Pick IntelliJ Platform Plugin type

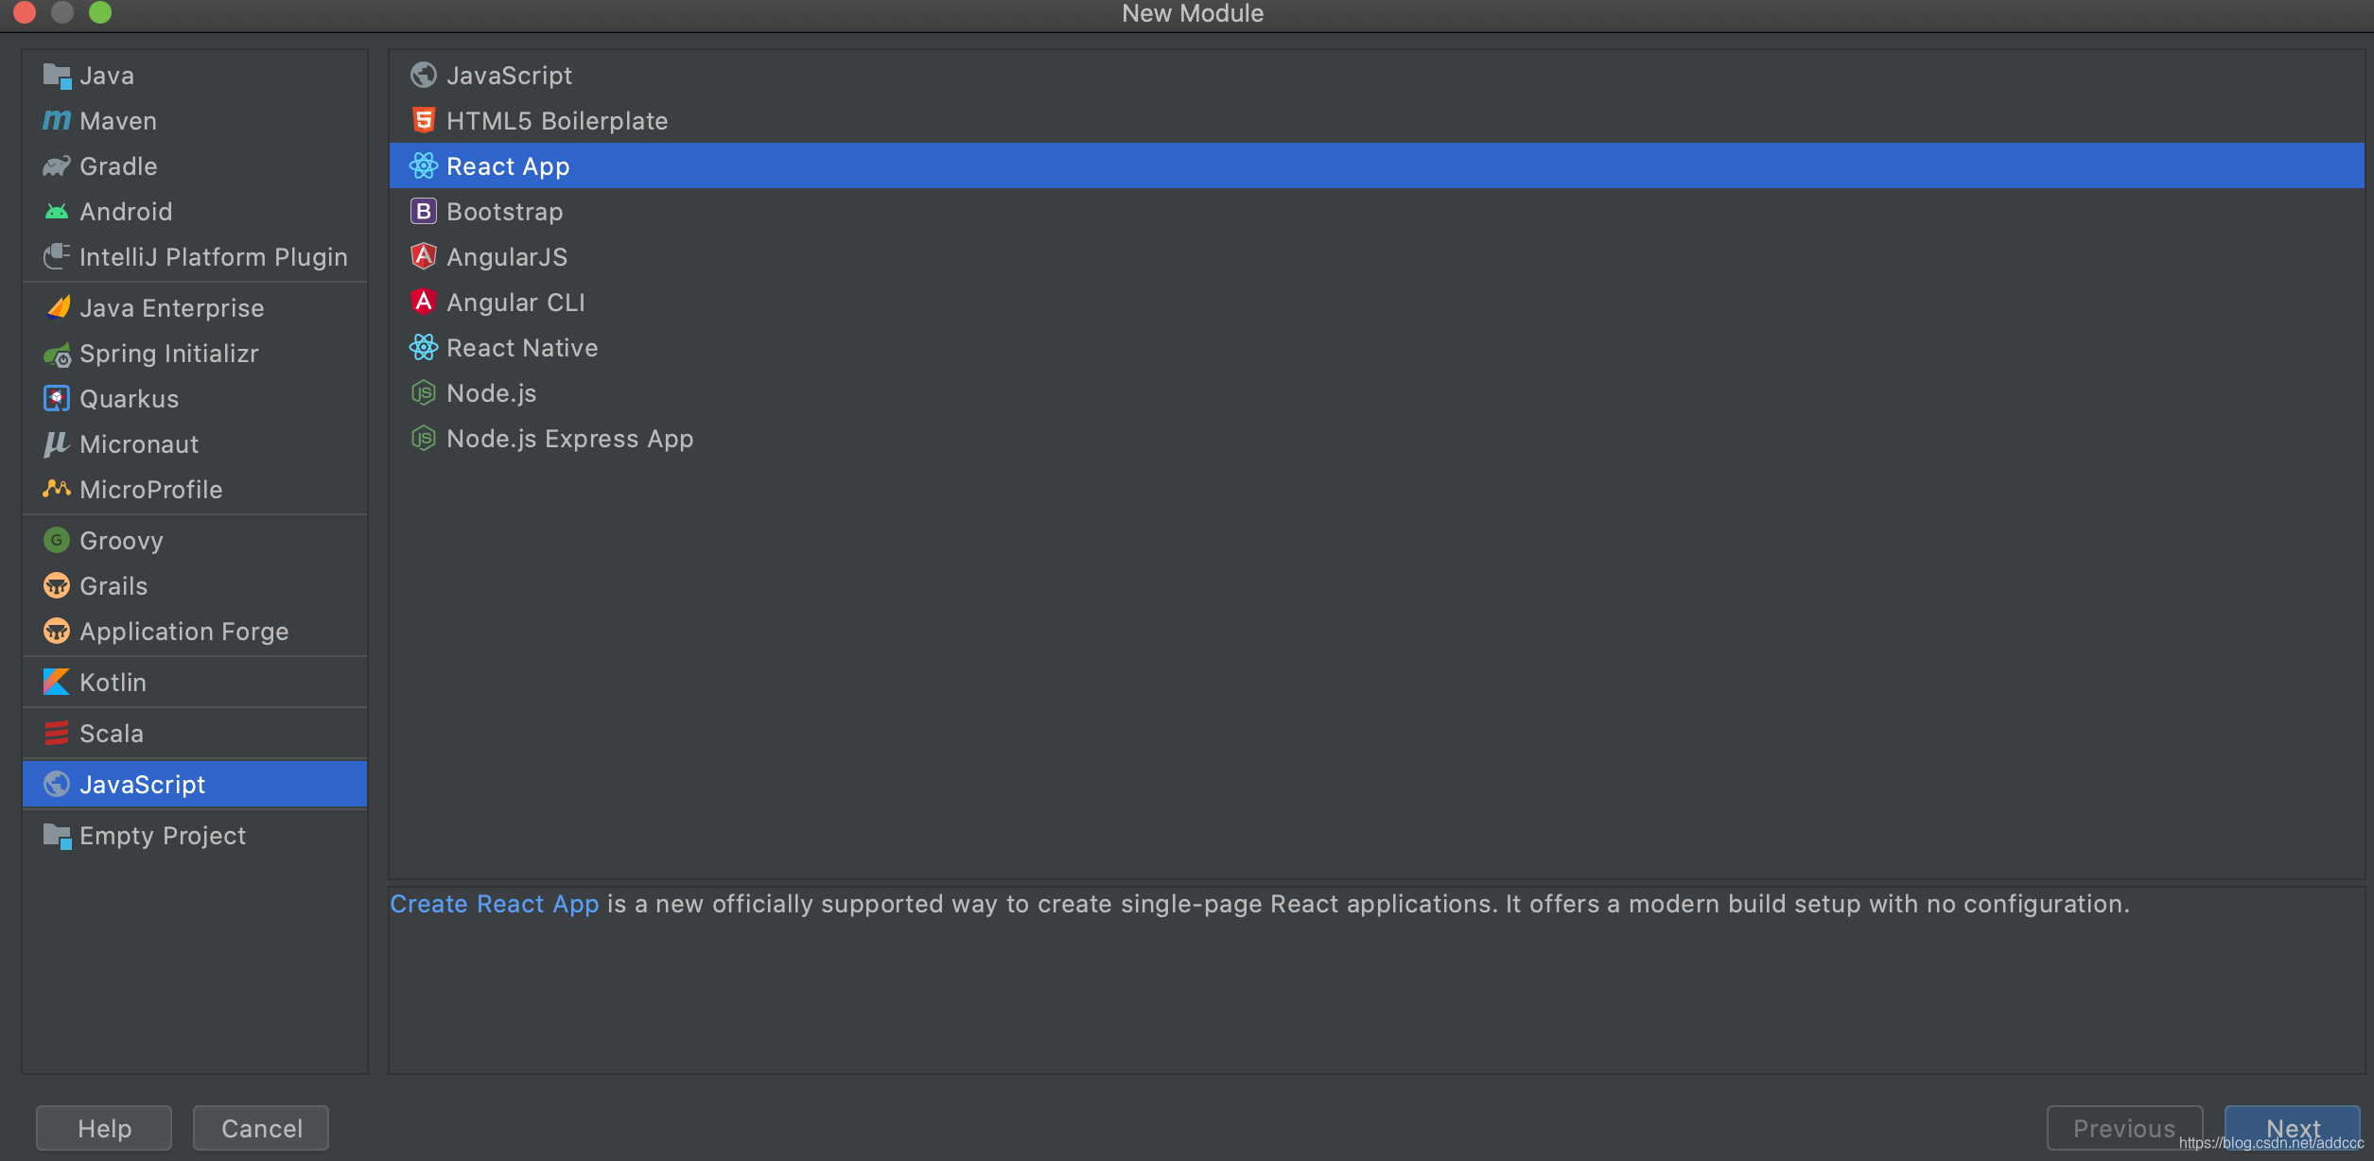point(195,257)
